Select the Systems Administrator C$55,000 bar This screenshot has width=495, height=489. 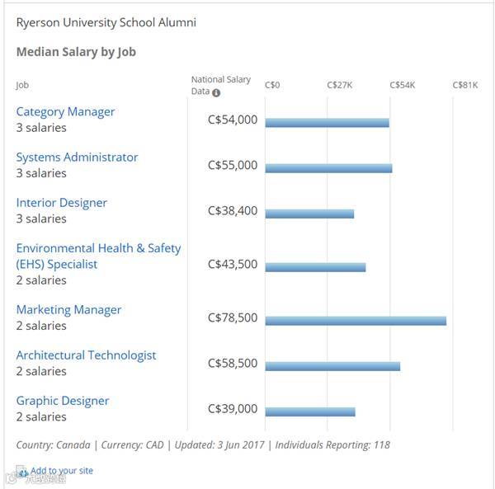328,168
